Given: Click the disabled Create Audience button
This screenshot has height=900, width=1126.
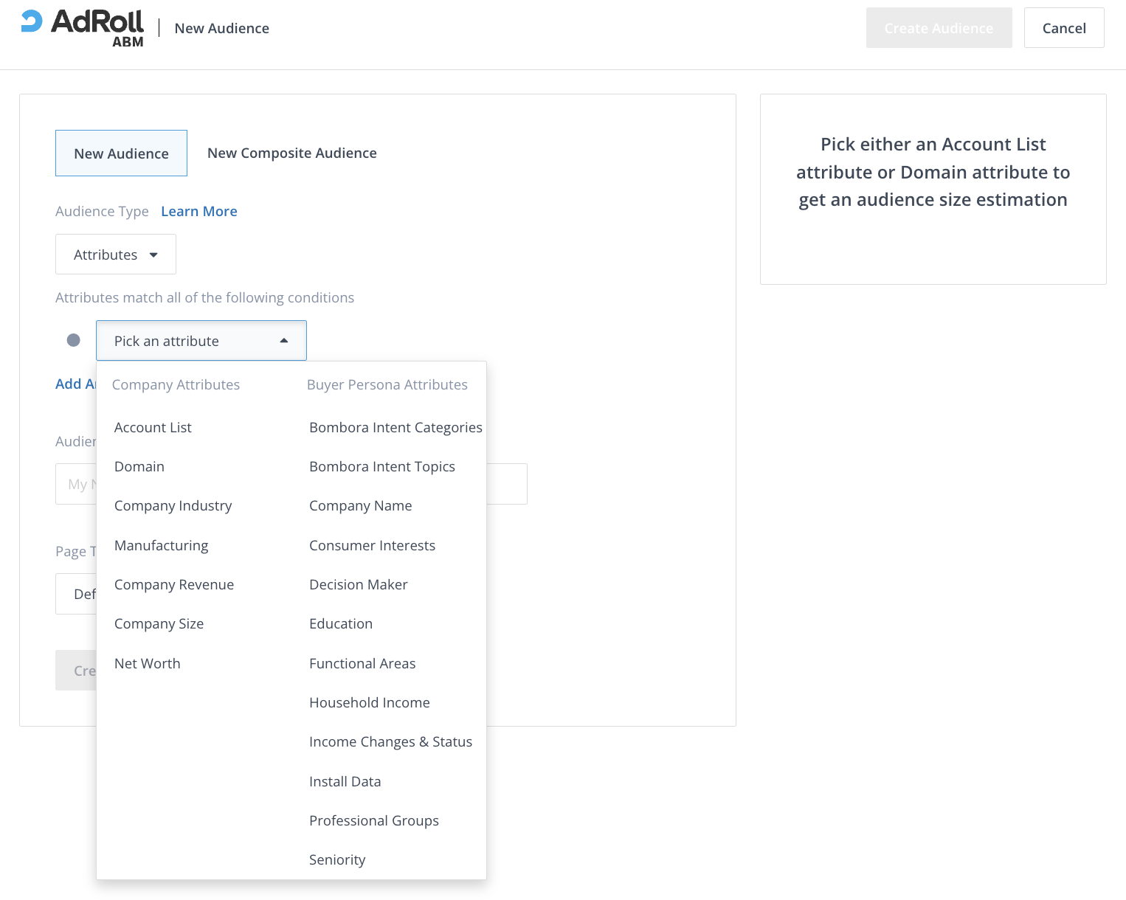Looking at the screenshot, I should pyautogui.click(x=939, y=28).
